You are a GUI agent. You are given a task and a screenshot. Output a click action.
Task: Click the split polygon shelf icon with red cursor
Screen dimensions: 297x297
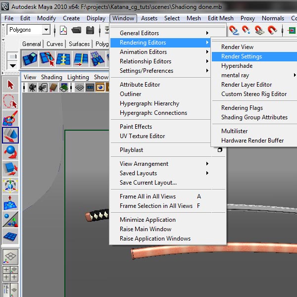pyautogui.click(x=47, y=58)
